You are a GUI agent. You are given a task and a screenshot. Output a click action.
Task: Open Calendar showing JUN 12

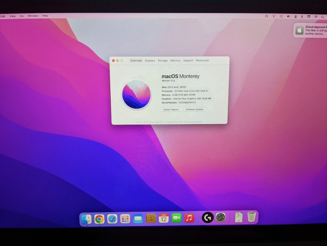[x=164, y=218]
